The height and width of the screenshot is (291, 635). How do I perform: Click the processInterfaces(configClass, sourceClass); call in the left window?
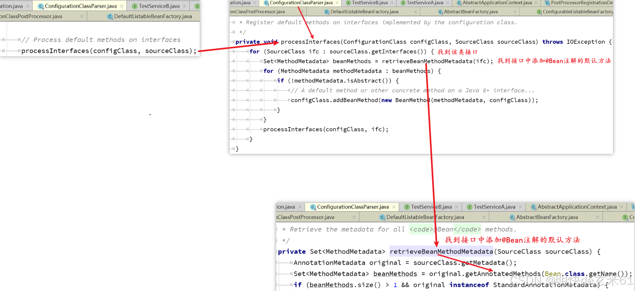tap(109, 51)
